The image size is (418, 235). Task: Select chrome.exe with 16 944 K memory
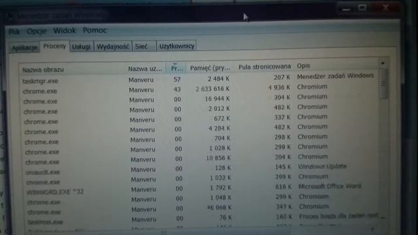[199, 99]
